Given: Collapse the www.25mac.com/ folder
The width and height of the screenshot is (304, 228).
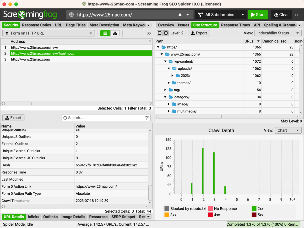Looking at the screenshot, I should (x=162, y=54).
